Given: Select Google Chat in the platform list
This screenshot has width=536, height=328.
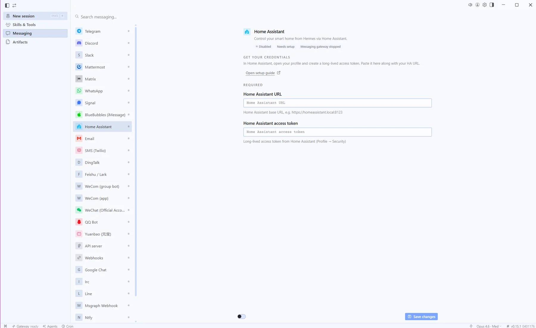Looking at the screenshot, I should (x=102, y=269).
